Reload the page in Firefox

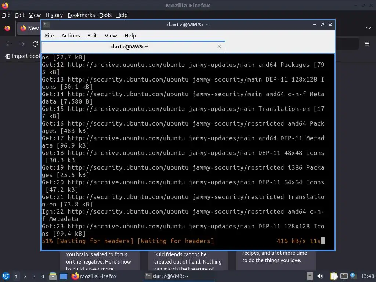[35, 44]
